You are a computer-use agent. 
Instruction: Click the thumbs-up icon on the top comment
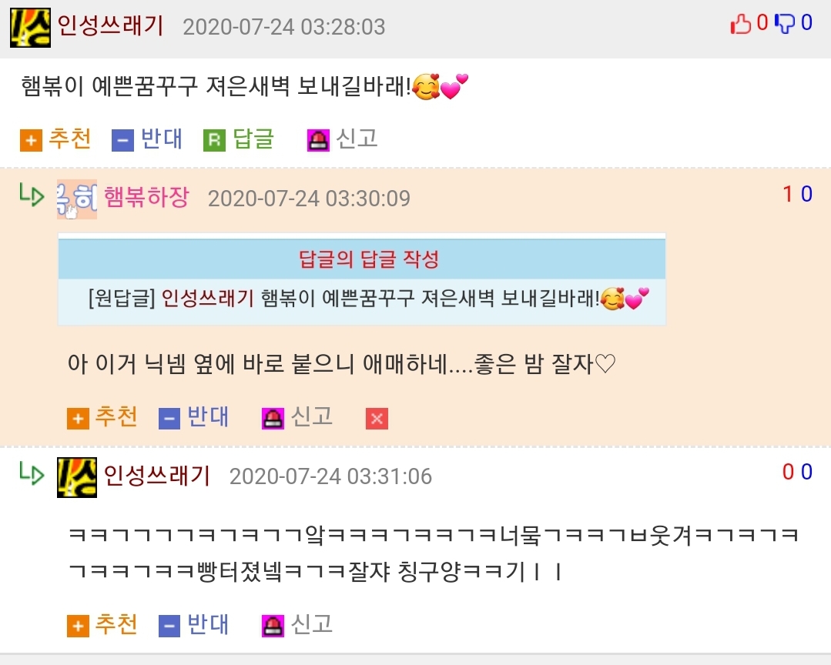coord(741,23)
